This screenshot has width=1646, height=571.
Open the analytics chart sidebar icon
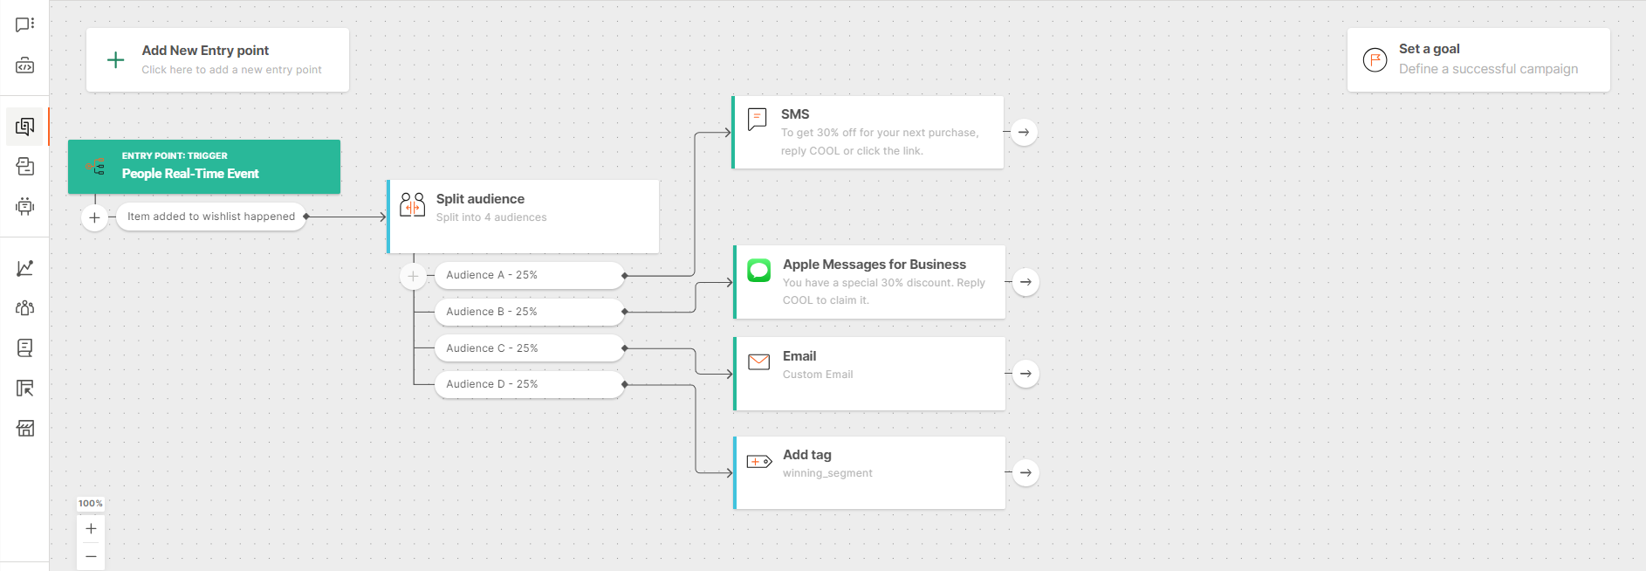(24, 268)
